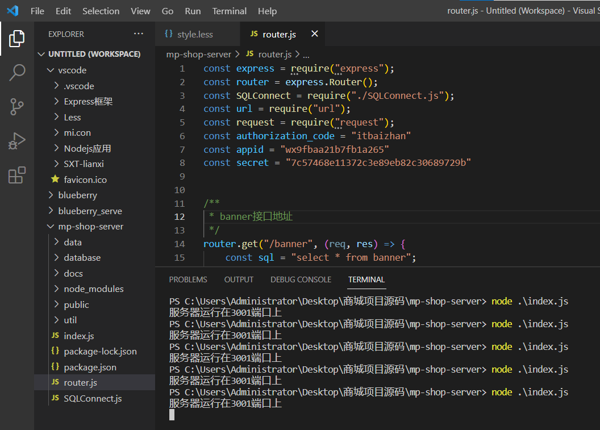Click the appid string on line 7
This screenshot has width=600, height=430.
point(335,149)
